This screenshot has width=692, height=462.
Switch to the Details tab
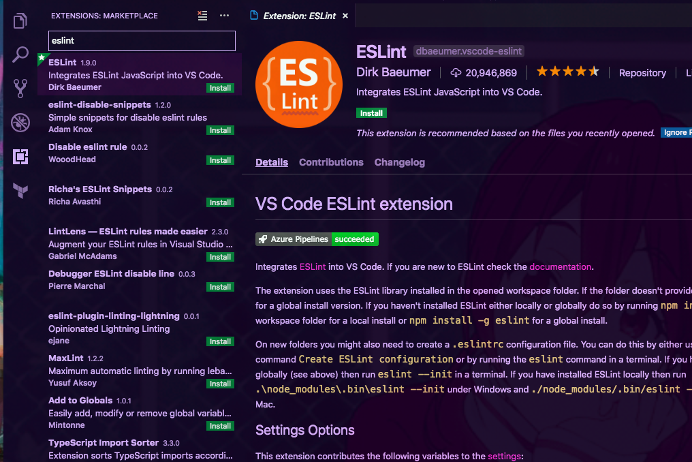coord(271,162)
